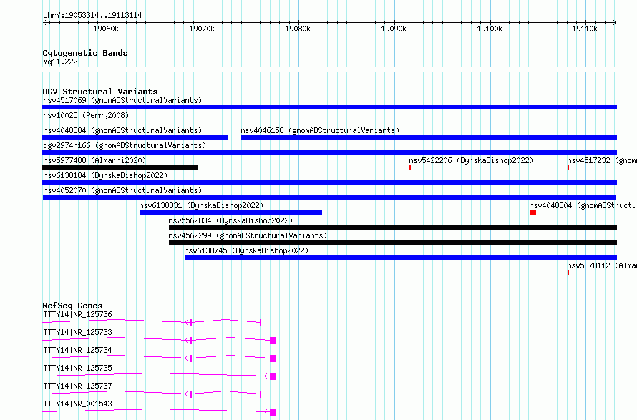
Task: Click the nsv6138331 blue variant bar
Action: (x=230, y=213)
